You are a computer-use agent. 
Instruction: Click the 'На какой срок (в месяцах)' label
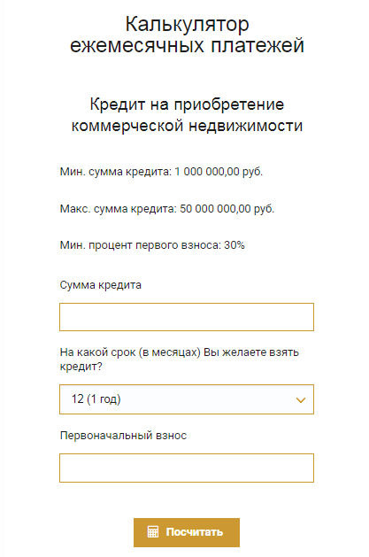(130, 352)
